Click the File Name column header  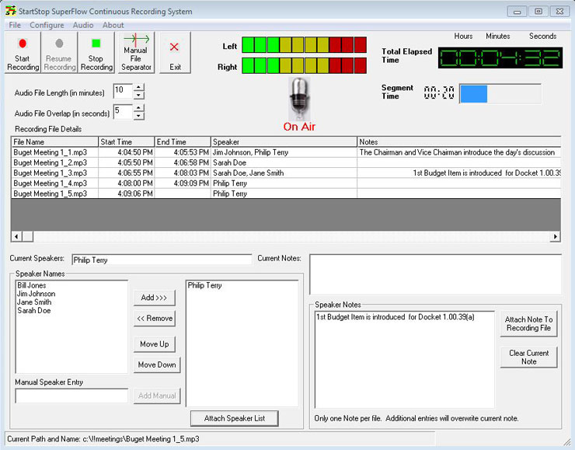[55, 142]
